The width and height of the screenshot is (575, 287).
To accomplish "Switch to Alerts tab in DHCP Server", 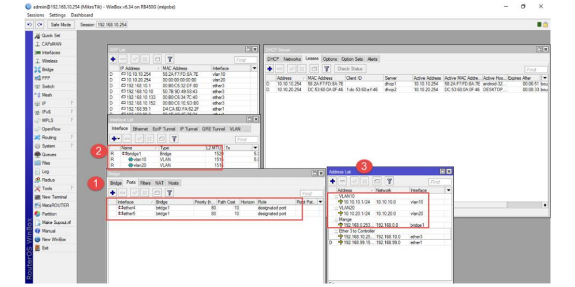I will pyautogui.click(x=372, y=59).
